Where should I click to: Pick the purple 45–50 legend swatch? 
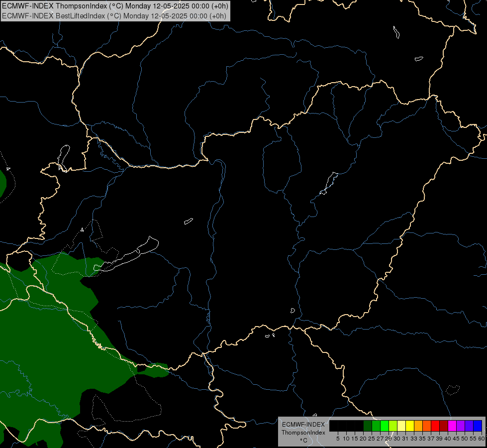click(461, 426)
